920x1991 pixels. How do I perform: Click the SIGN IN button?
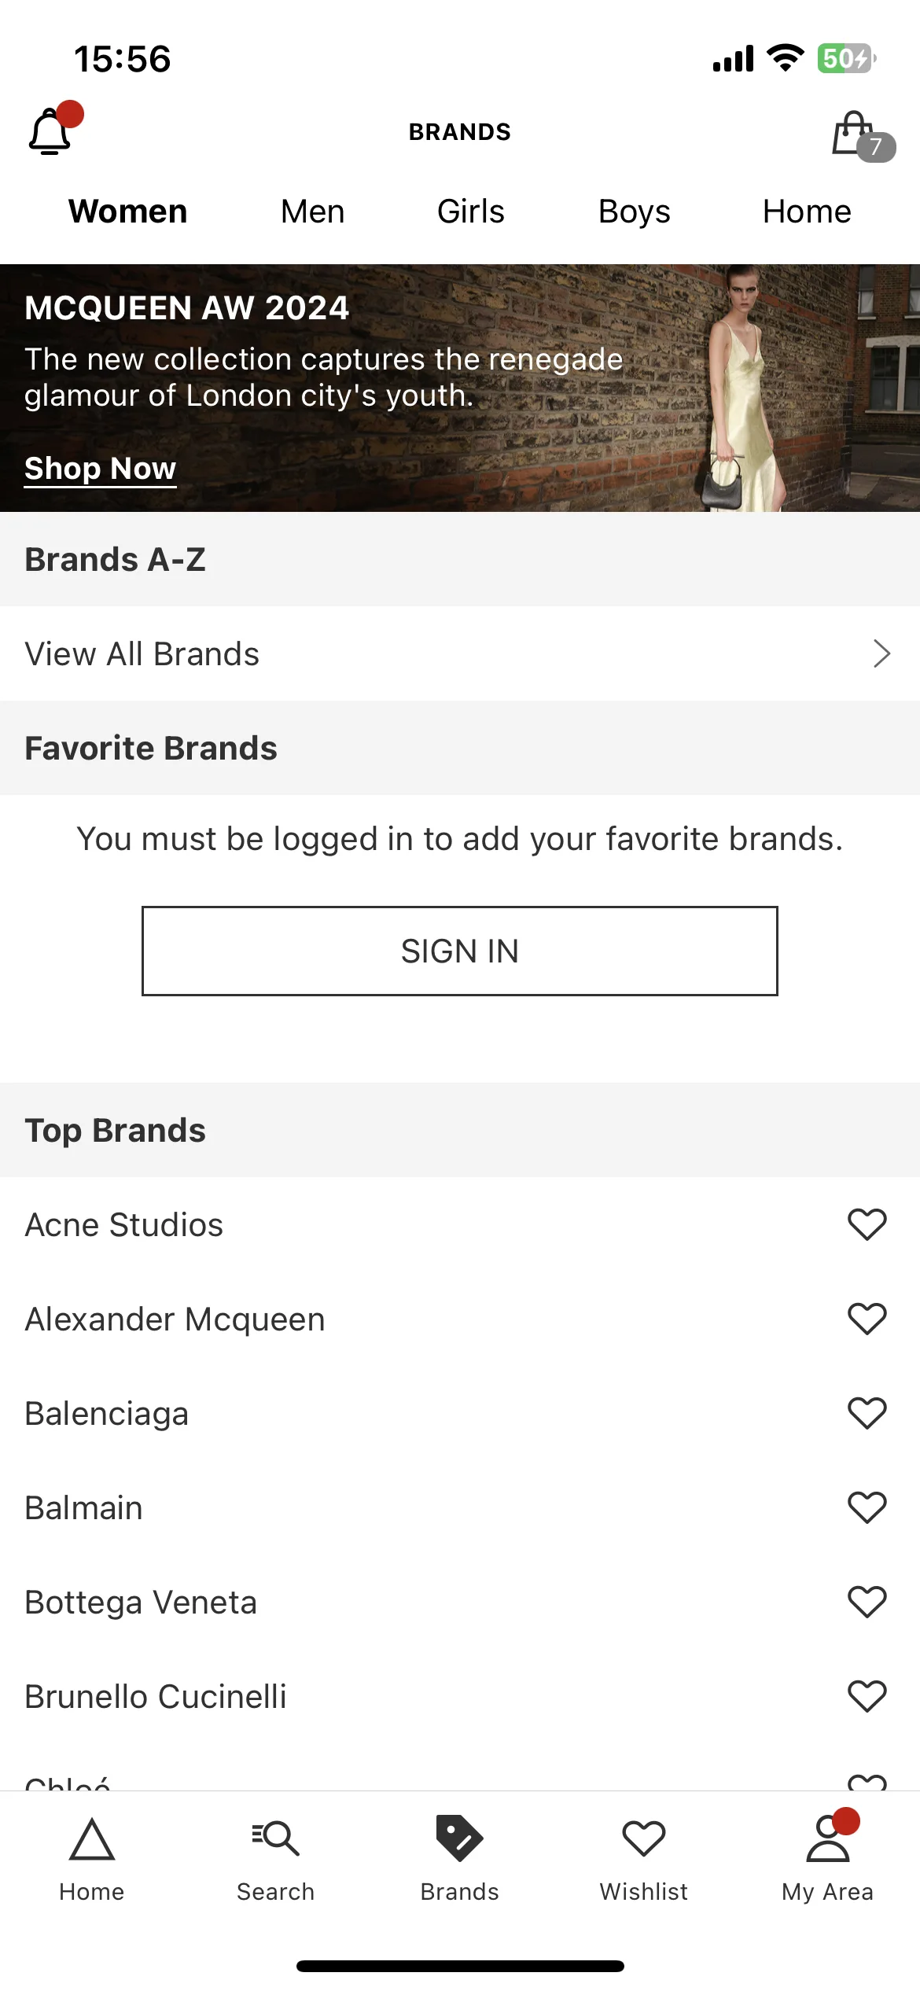pyautogui.click(x=460, y=951)
